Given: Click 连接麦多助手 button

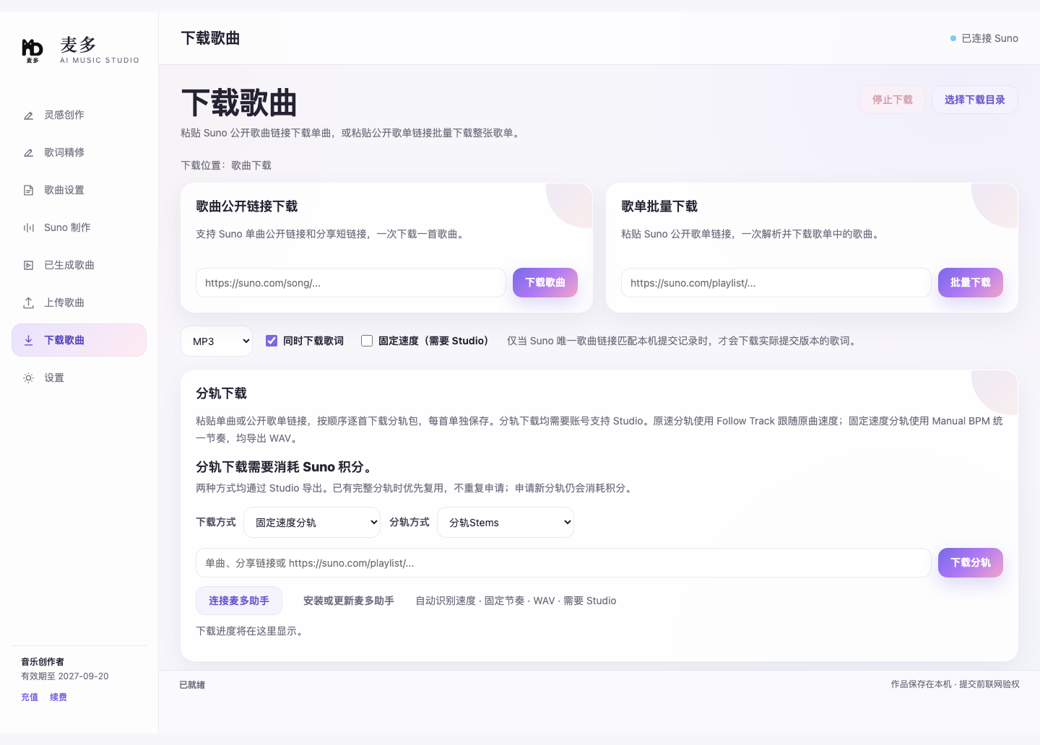Looking at the screenshot, I should [x=239, y=601].
